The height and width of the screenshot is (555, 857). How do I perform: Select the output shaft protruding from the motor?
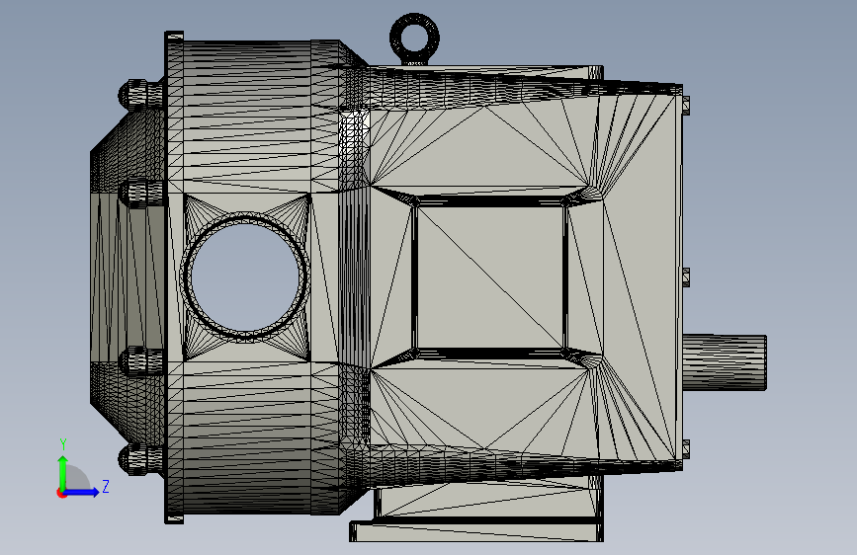(725, 362)
